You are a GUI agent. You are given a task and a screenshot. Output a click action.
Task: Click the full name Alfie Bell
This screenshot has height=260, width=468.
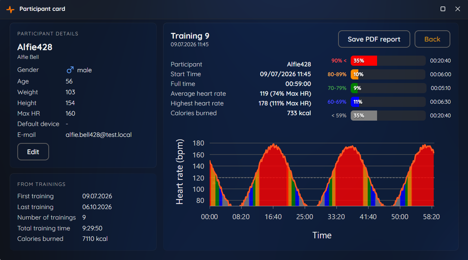click(28, 57)
